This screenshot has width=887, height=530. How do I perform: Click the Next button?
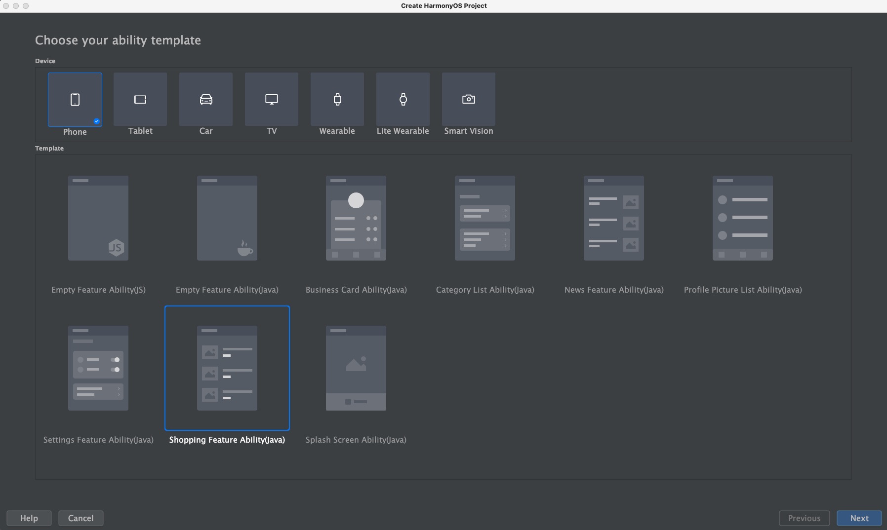(x=859, y=518)
